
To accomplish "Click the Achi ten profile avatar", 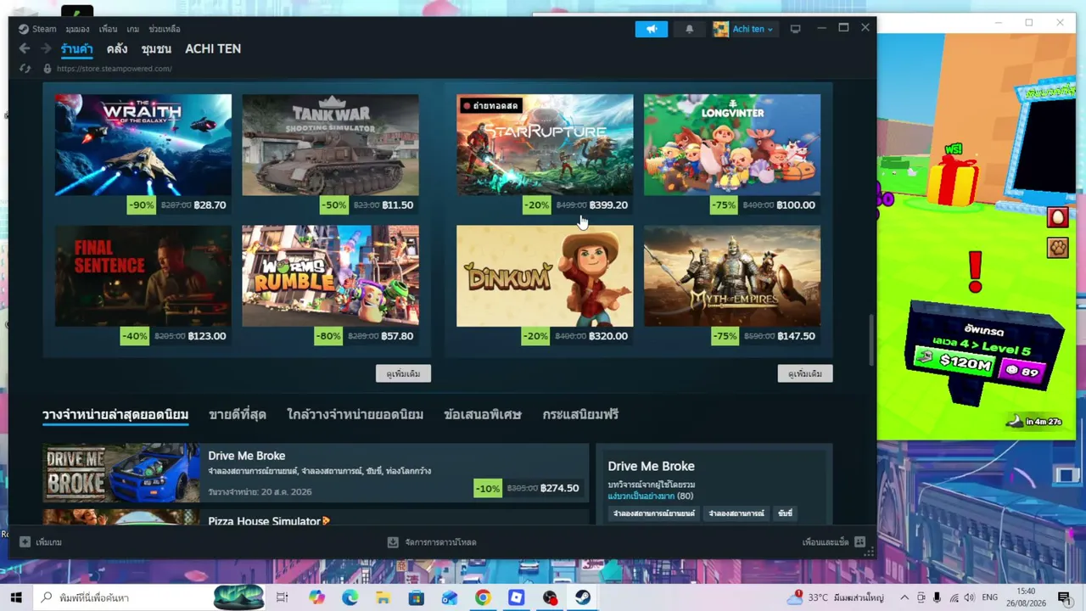I will [x=720, y=29].
